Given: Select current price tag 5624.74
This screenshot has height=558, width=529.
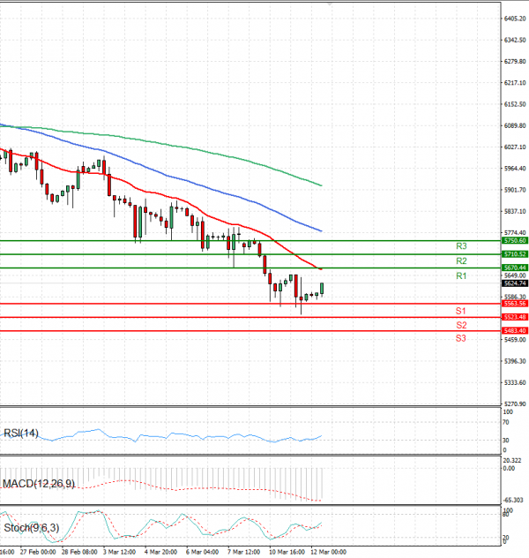Looking at the screenshot, I should (x=515, y=283).
